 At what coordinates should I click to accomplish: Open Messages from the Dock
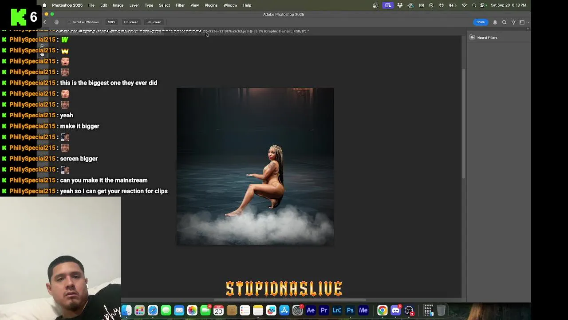pyautogui.click(x=166, y=310)
